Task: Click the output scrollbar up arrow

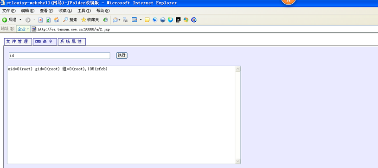Action: [238, 69]
